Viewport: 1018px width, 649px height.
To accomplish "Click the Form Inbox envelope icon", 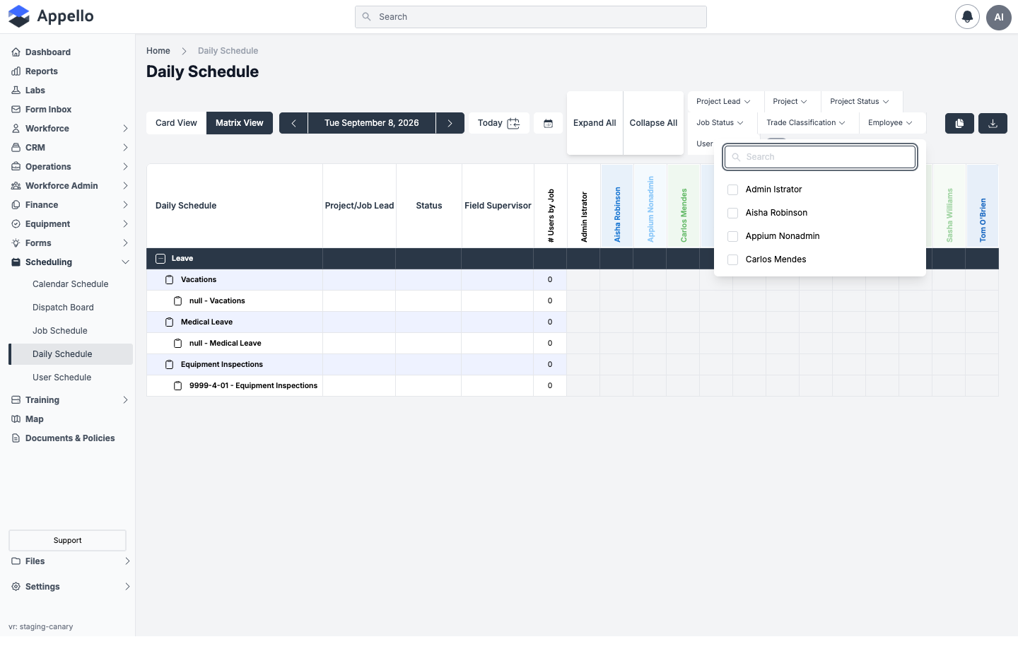I will (x=16, y=110).
